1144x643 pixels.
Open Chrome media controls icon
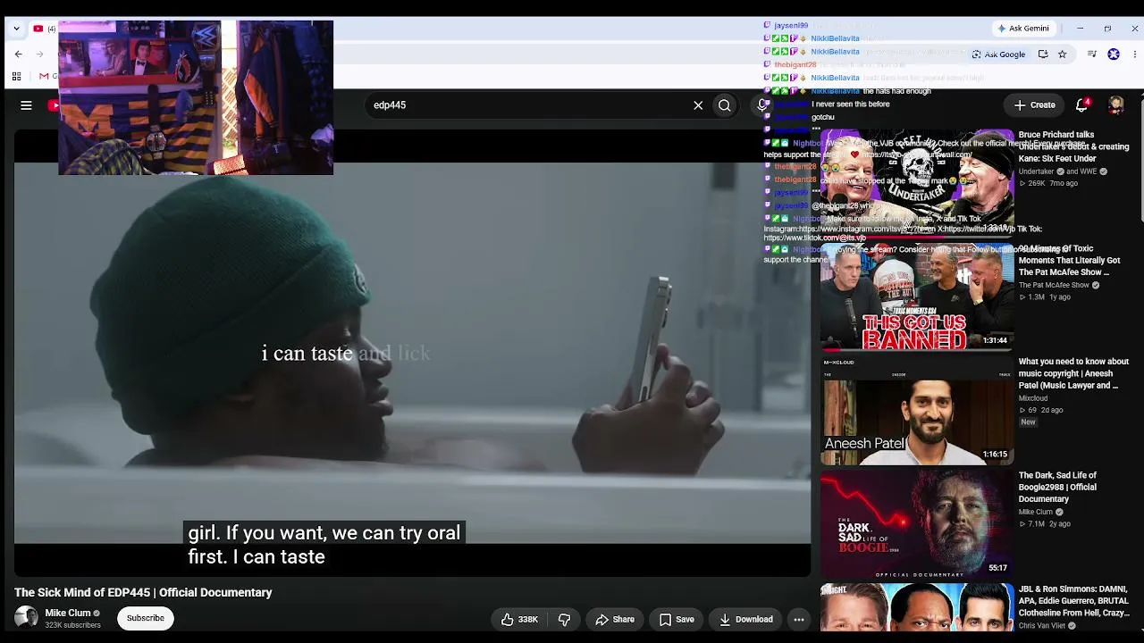point(1091,54)
